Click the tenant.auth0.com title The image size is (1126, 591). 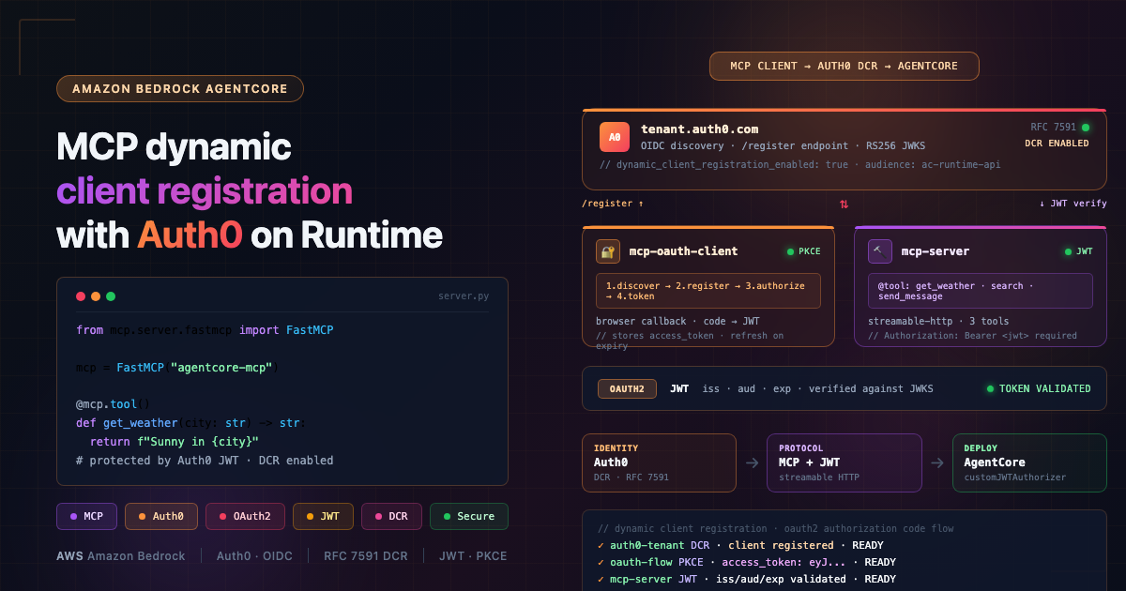pos(700,129)
